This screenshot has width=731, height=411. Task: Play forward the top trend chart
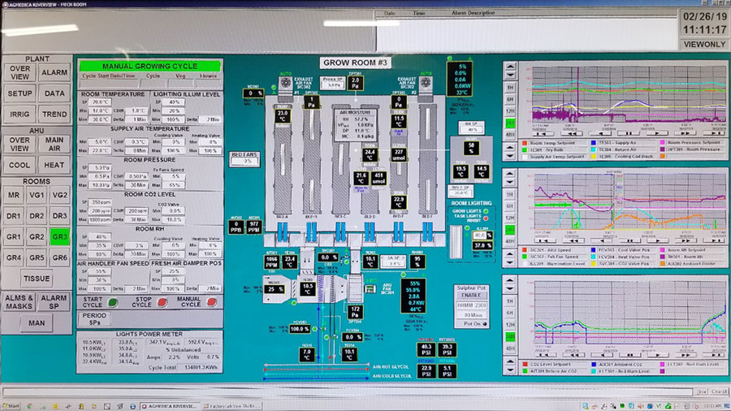click(x=658, y=134)
